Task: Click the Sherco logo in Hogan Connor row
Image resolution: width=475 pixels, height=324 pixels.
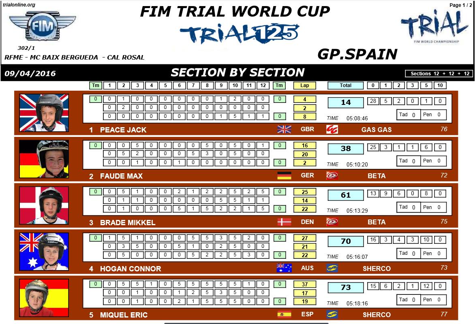Action: click(x=332, y=268)
